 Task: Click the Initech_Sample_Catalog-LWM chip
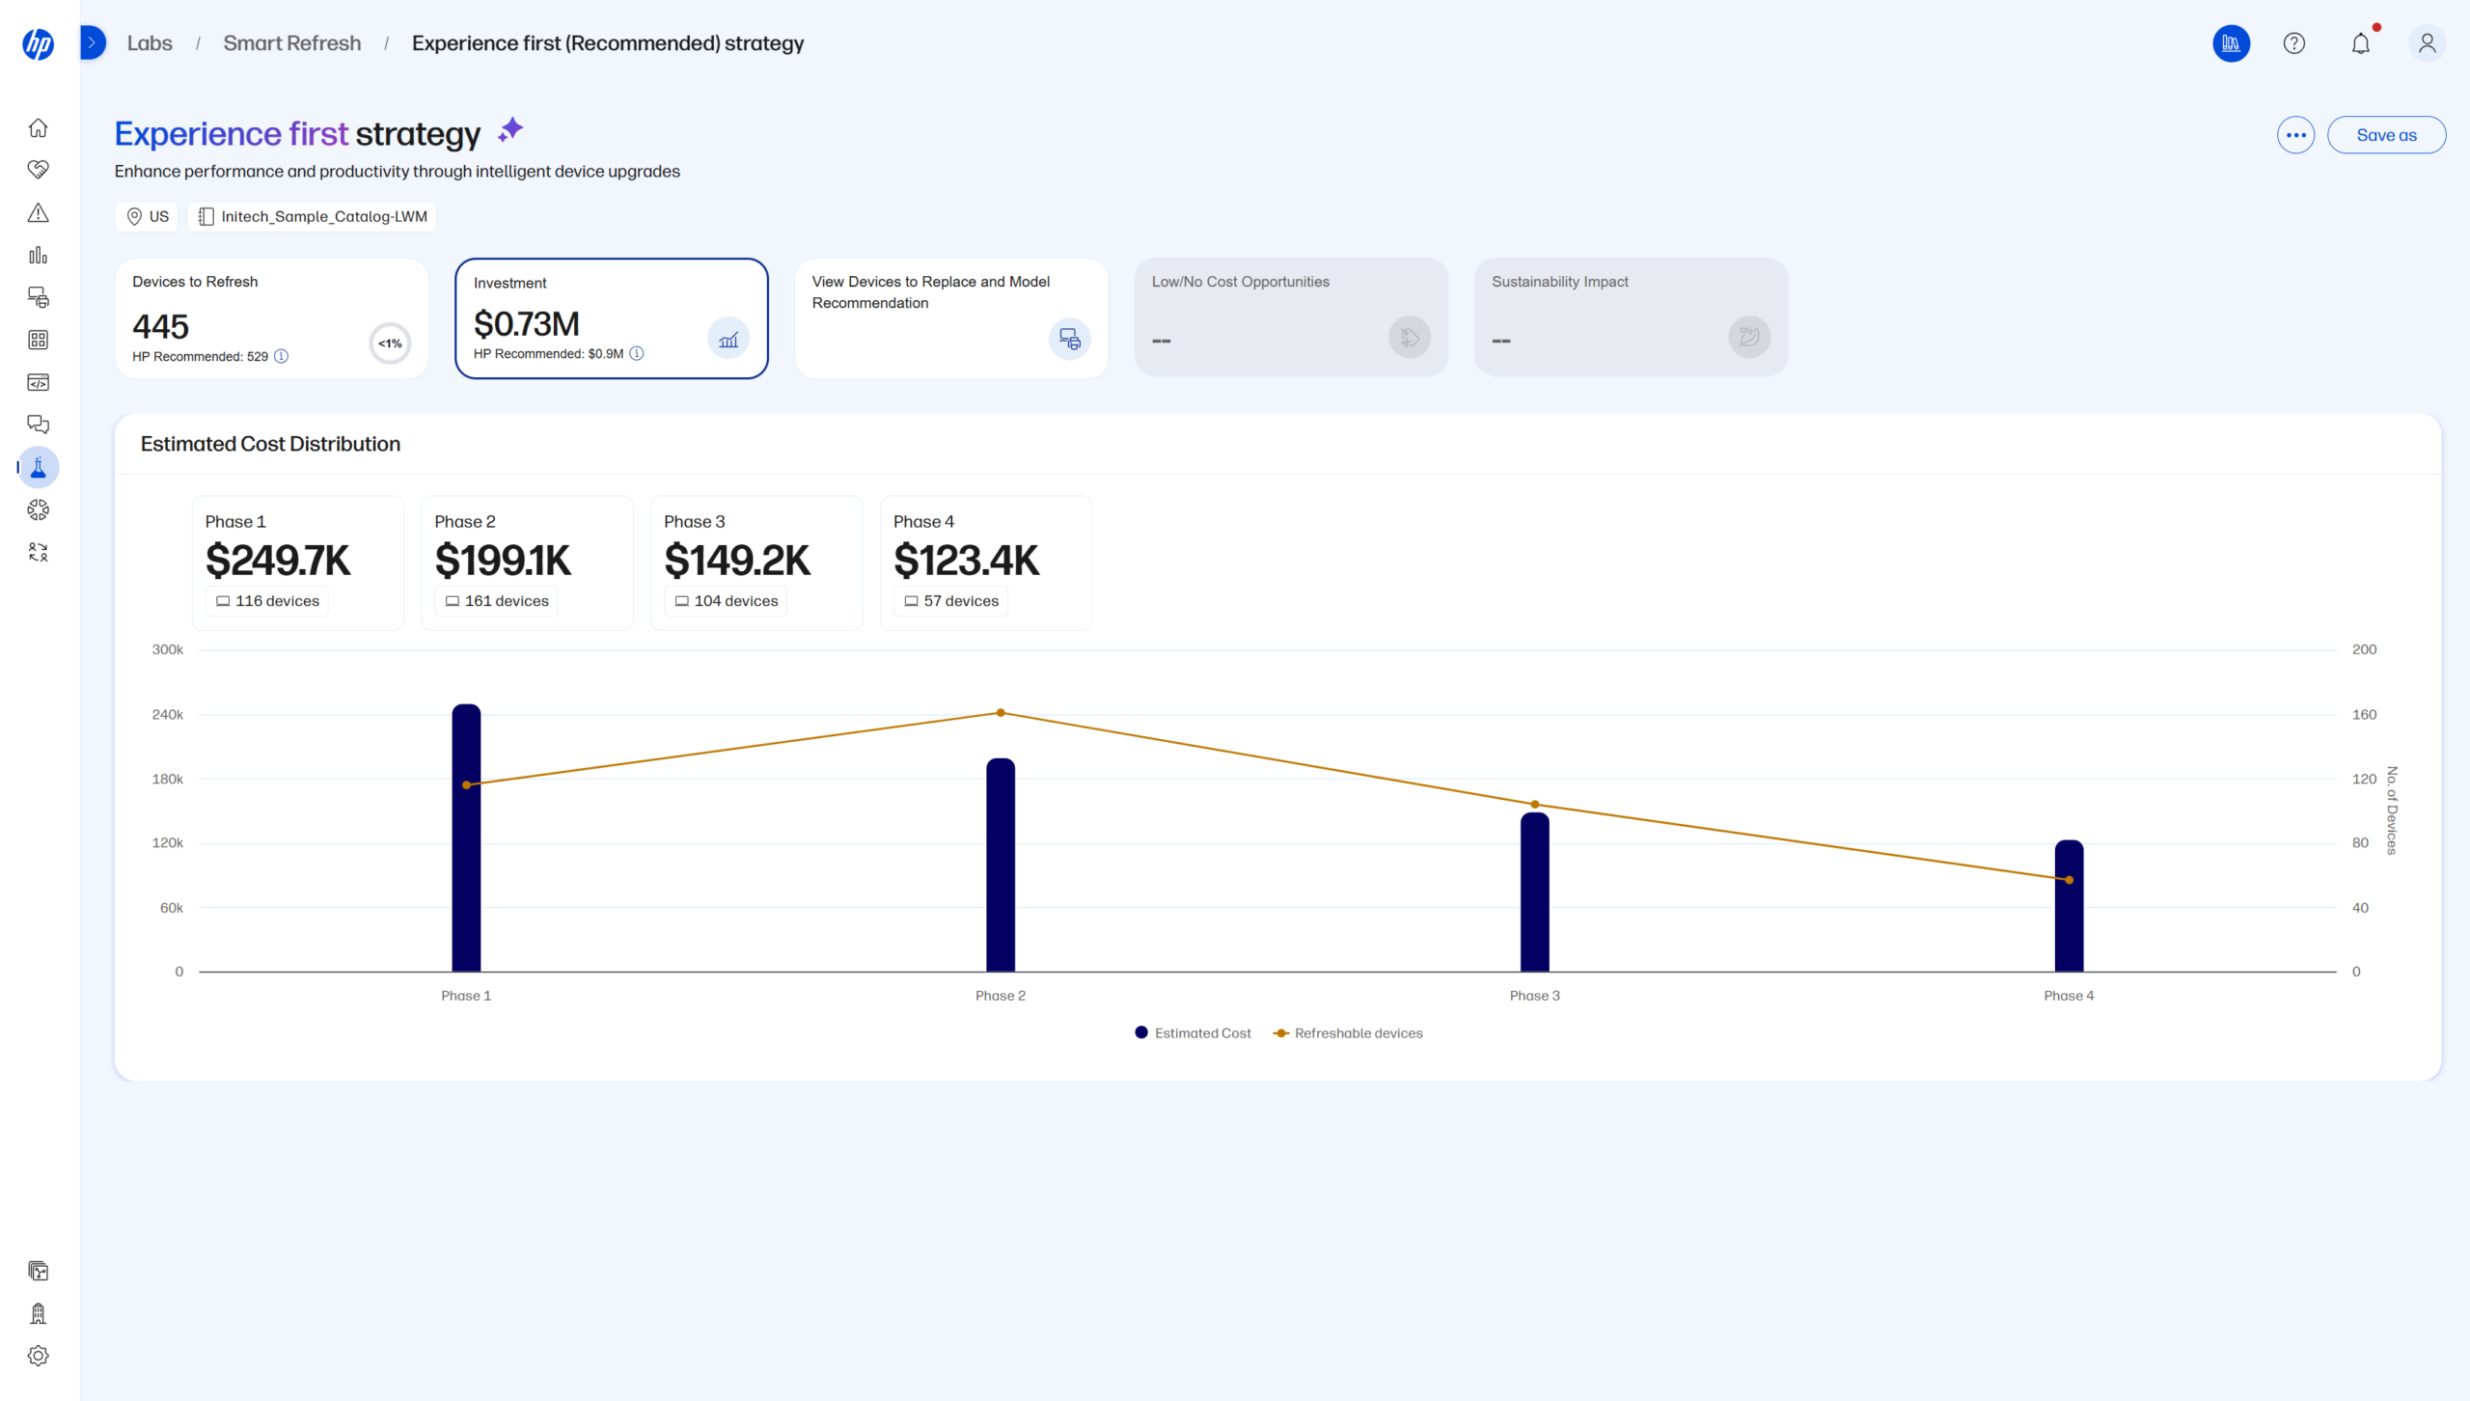pos(313,216)
